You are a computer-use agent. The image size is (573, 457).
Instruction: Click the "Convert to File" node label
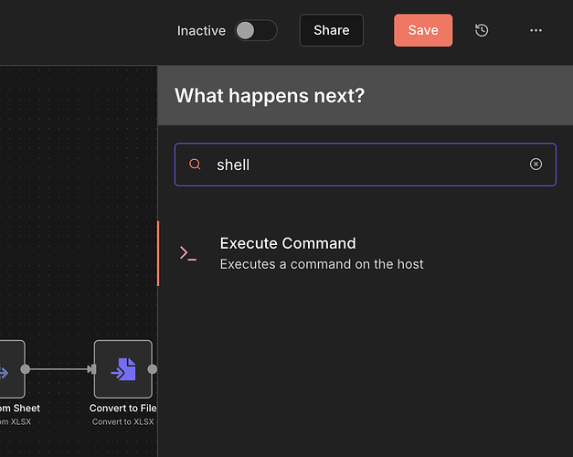tap(123, 408)
